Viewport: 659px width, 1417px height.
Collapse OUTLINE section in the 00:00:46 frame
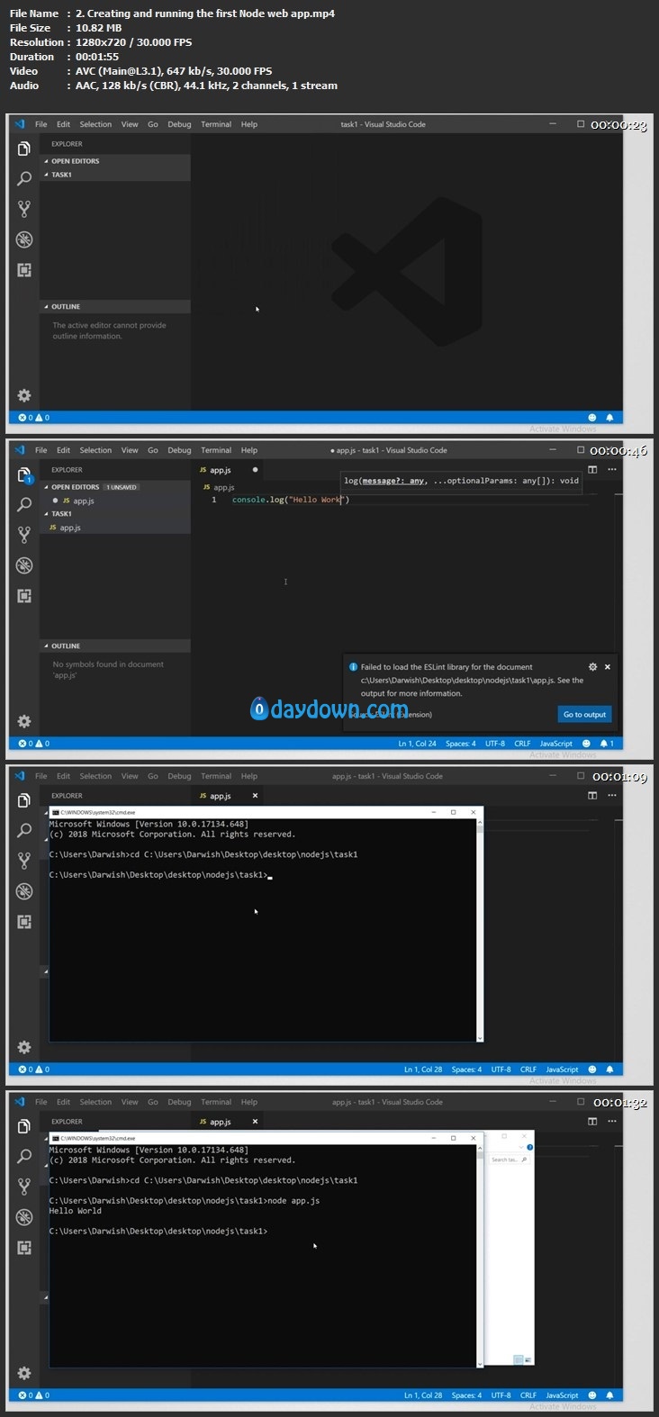(115, 646)
